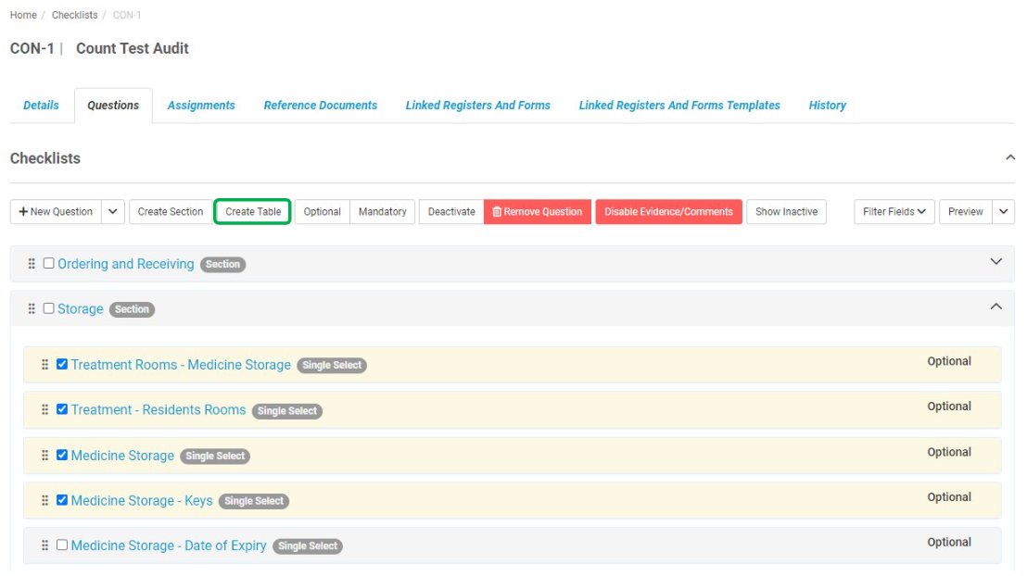Click the Disable Evidence/Comments button

670,211
